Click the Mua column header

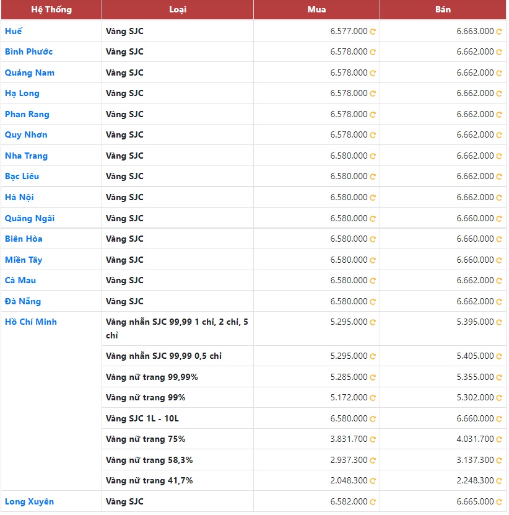click(316, 9)
